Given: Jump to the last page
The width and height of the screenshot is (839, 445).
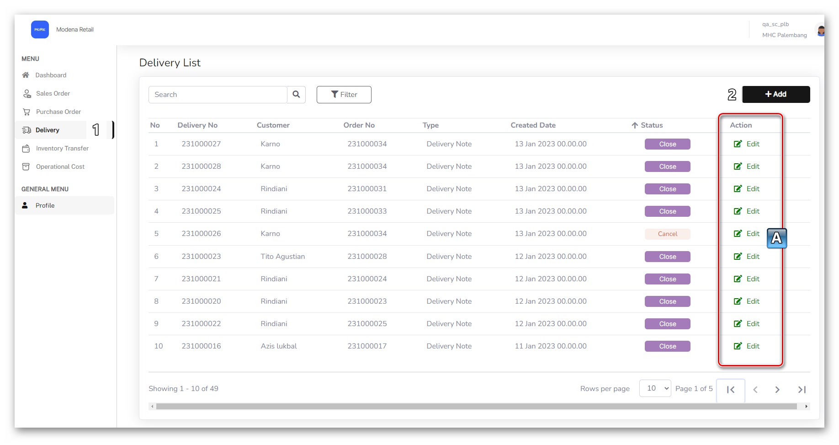Looking at the screenshot, I should coord(802,390).
